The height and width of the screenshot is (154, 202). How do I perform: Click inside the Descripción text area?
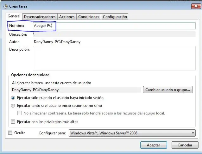(114, 58)
